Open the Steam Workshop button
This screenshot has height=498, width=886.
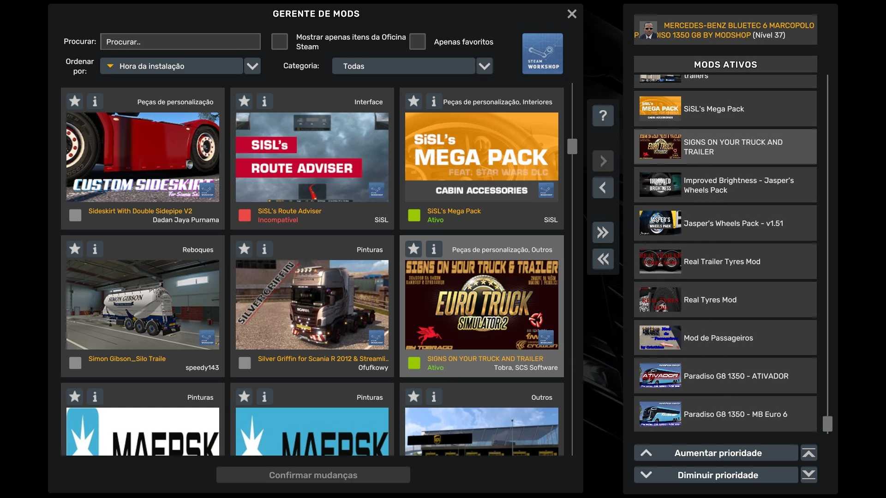click(542, 53)
